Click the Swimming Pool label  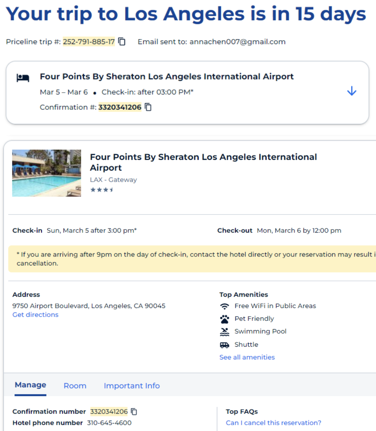[x=261, y=331]
